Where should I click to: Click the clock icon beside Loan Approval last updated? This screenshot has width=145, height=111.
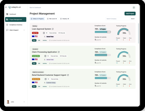click(x=50, y=40)
